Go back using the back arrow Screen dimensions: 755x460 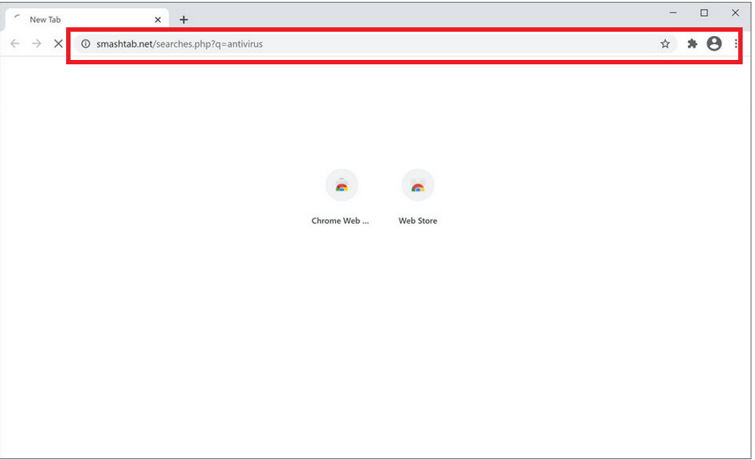click(x=15, y=44)
